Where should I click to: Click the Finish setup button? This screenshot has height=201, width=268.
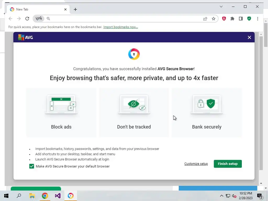pos(228,164)
